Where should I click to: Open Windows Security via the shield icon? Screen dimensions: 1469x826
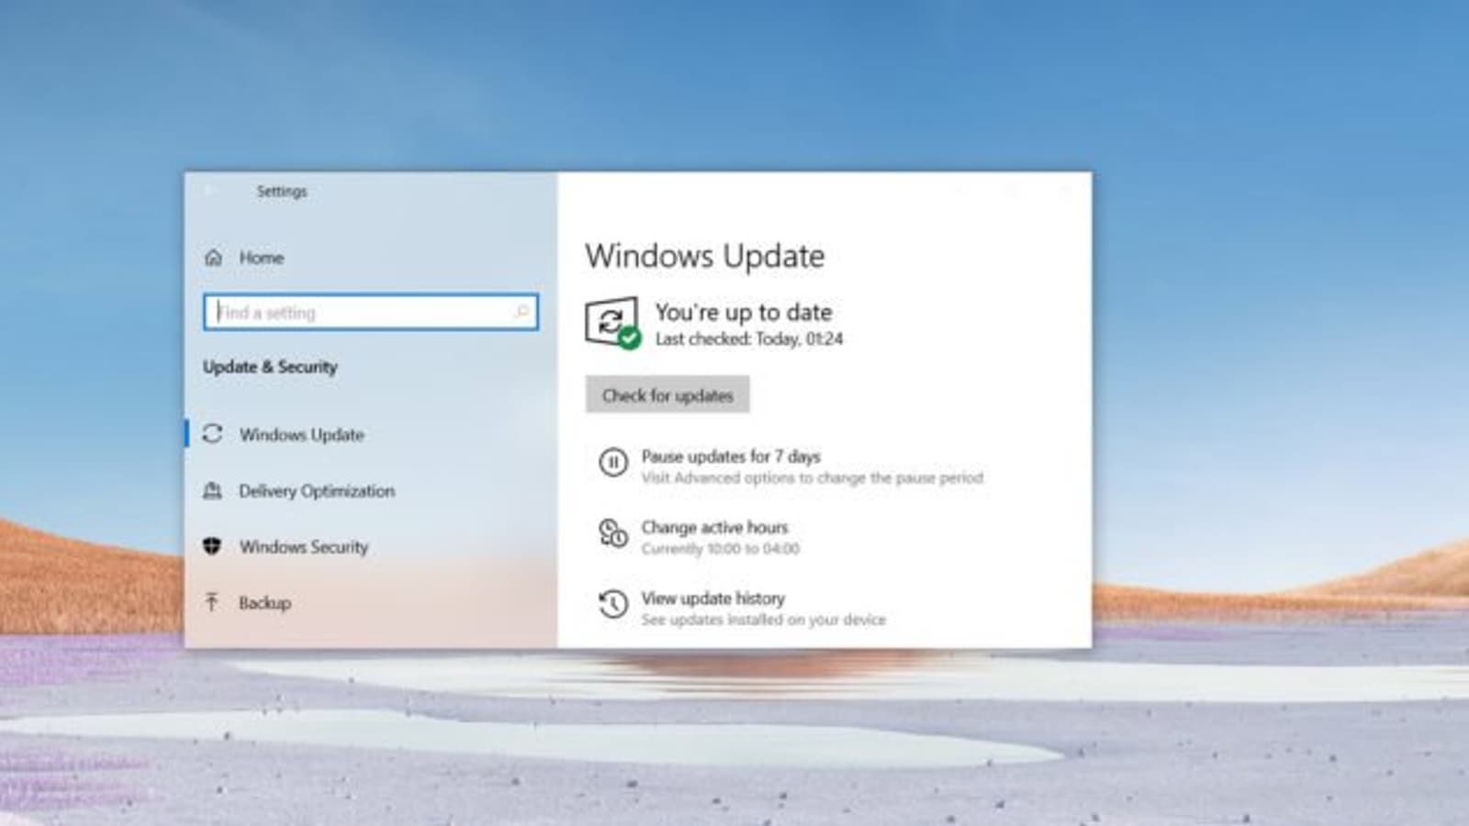[212, 546]
